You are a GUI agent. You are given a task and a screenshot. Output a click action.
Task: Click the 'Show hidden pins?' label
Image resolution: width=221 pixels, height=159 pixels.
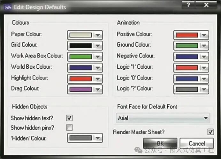click(32, 128)
